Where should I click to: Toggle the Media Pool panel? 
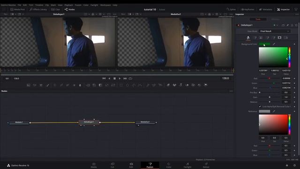(18, 9)
